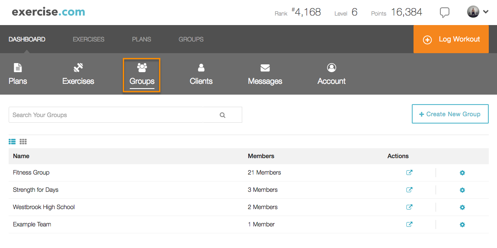Click the user profile avatar
This screenshot has height=248, width=497.
click(473, 12)
